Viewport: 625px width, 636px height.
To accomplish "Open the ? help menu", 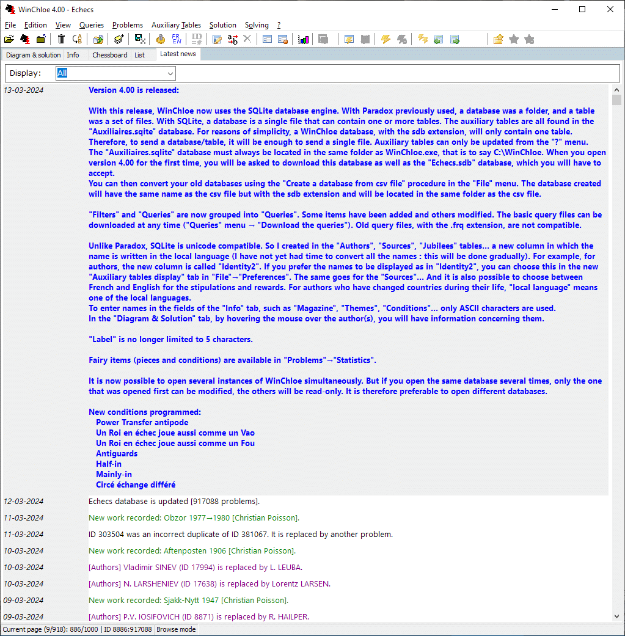I will (279, 25).
